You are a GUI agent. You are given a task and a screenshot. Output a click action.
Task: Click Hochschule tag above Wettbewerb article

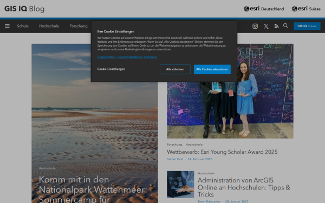[x=194, y=145]
